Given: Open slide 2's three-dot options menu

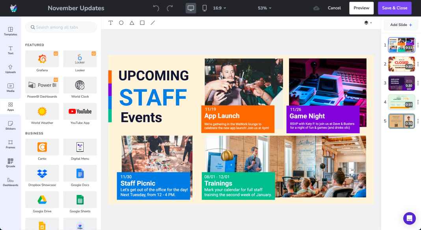Looking at the screenshot, I should pyautogui.click(x=418, y=64).
